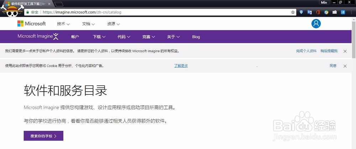Bookmark this page with the star icon
This screenshot has height=149, width=356.
293,12
